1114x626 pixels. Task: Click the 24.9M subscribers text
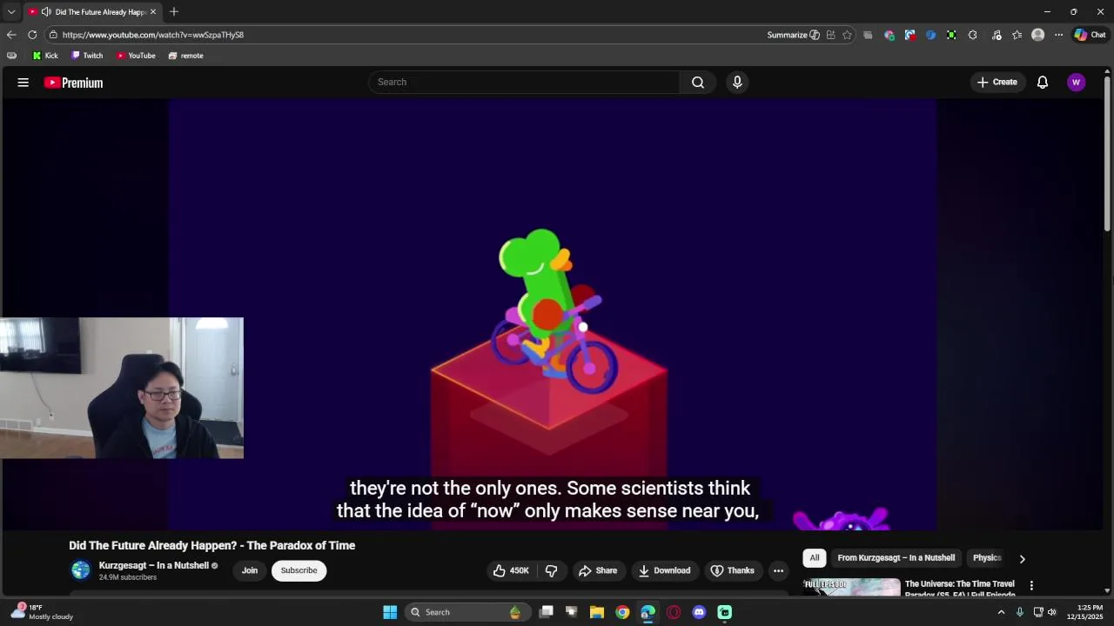pyautogui.click(x=128, y=577)
